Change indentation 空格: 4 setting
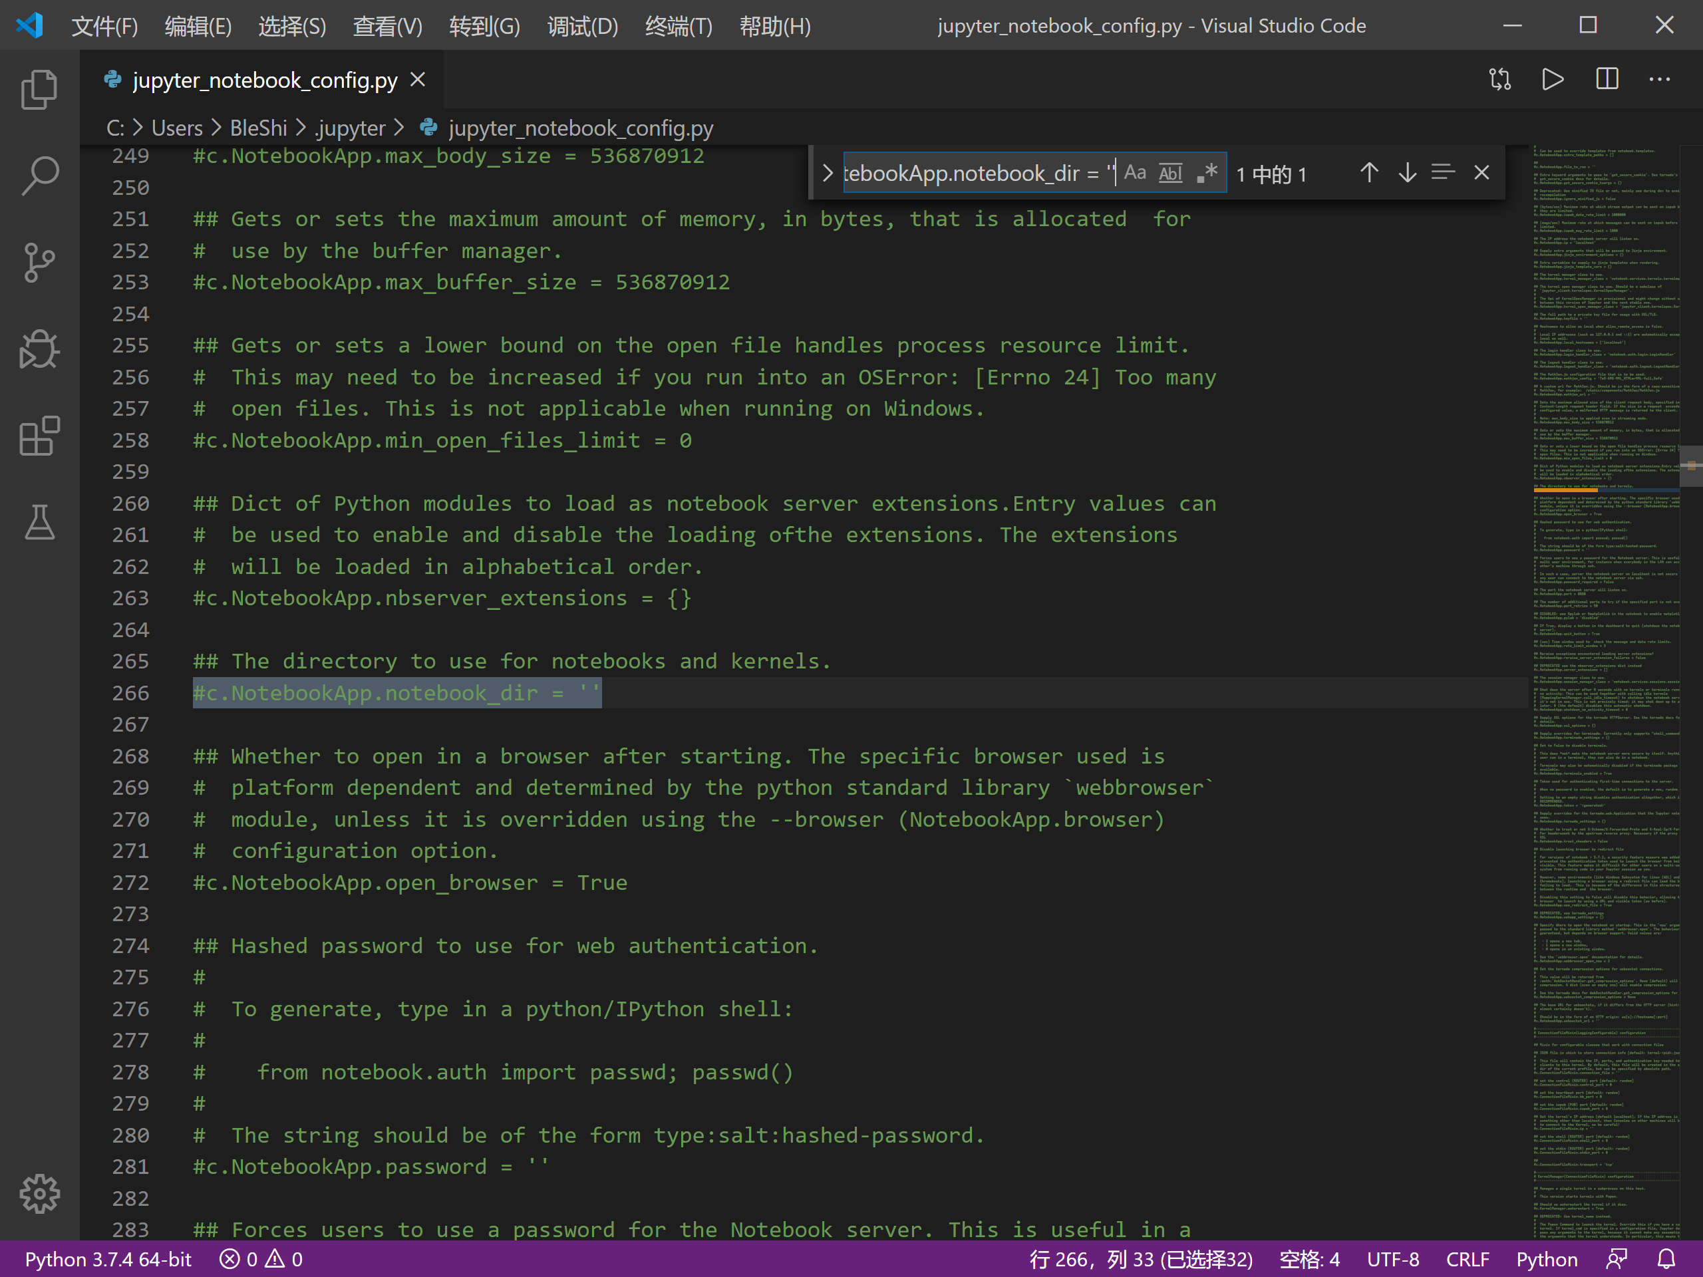 point(1310,1259)
